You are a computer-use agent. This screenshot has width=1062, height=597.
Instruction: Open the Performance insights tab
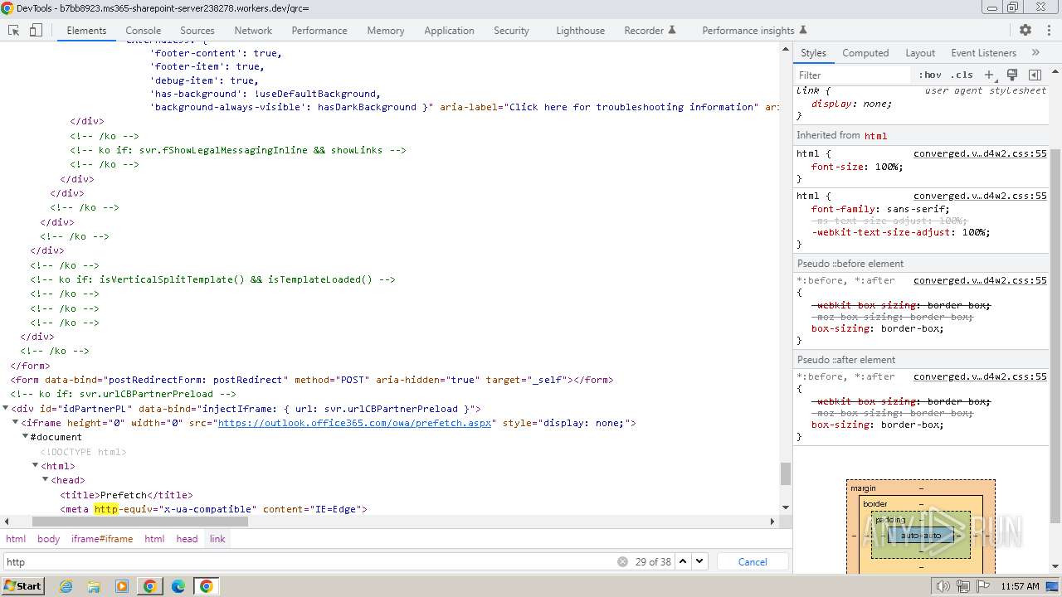tap(754, 30)
